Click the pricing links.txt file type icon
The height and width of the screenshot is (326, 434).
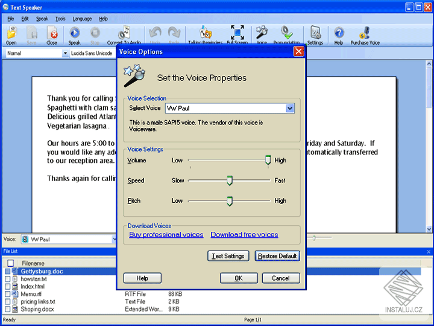[15, 301]
